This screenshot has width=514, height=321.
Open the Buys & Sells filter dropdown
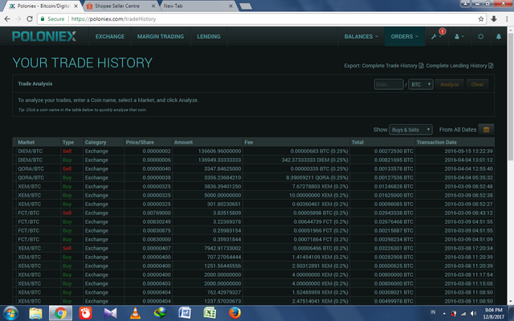410,130
